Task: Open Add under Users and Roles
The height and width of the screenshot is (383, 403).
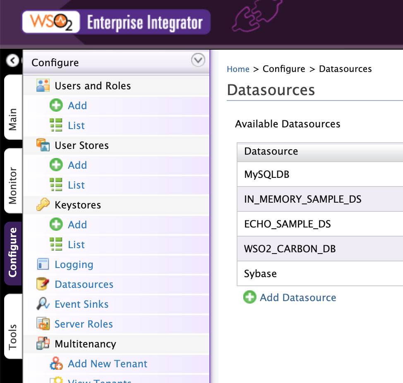Action: tap(77, 105)
